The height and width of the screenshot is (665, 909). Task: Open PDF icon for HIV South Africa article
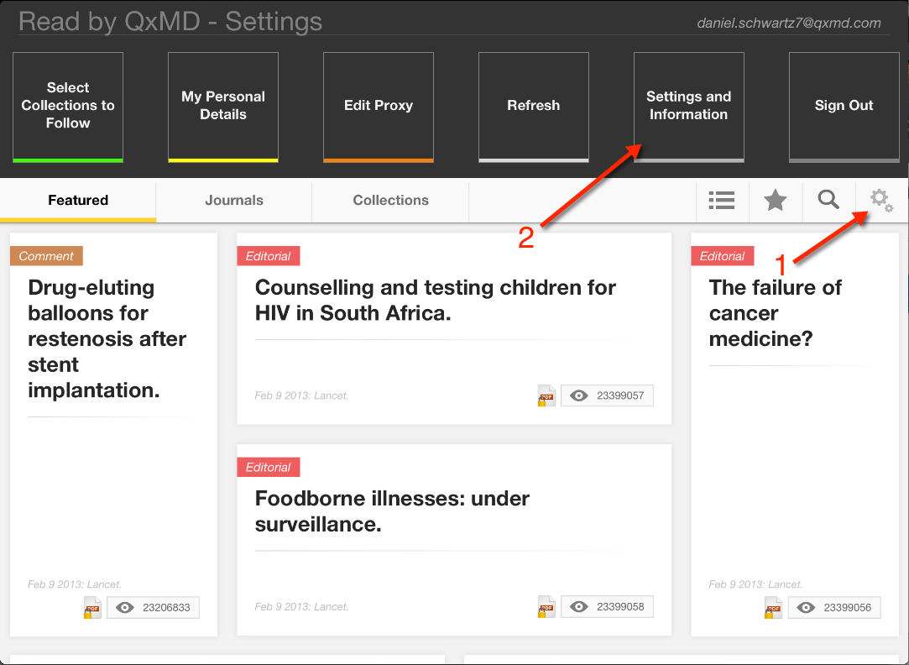pos(546,395)
